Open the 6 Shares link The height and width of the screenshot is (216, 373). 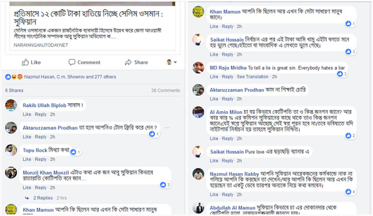coord(14,90)
